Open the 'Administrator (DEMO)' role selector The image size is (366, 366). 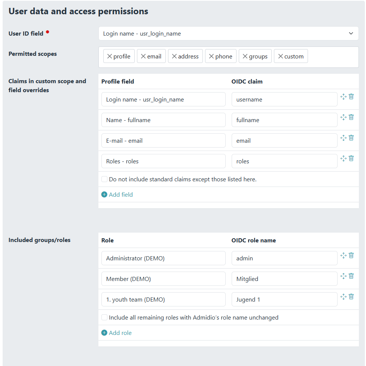[x=164, y=258]
